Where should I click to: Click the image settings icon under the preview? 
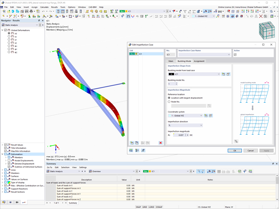[236, 141]
